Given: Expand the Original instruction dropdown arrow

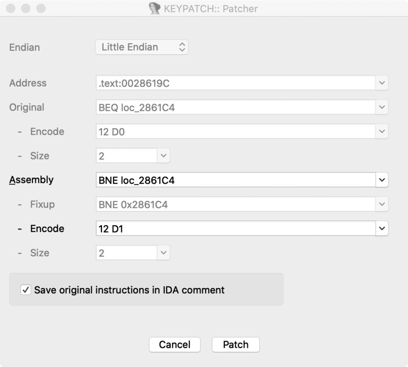Looking at the screenshot, I should click(x=382, y=107).
